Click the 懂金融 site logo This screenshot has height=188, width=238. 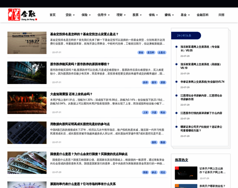23,15
